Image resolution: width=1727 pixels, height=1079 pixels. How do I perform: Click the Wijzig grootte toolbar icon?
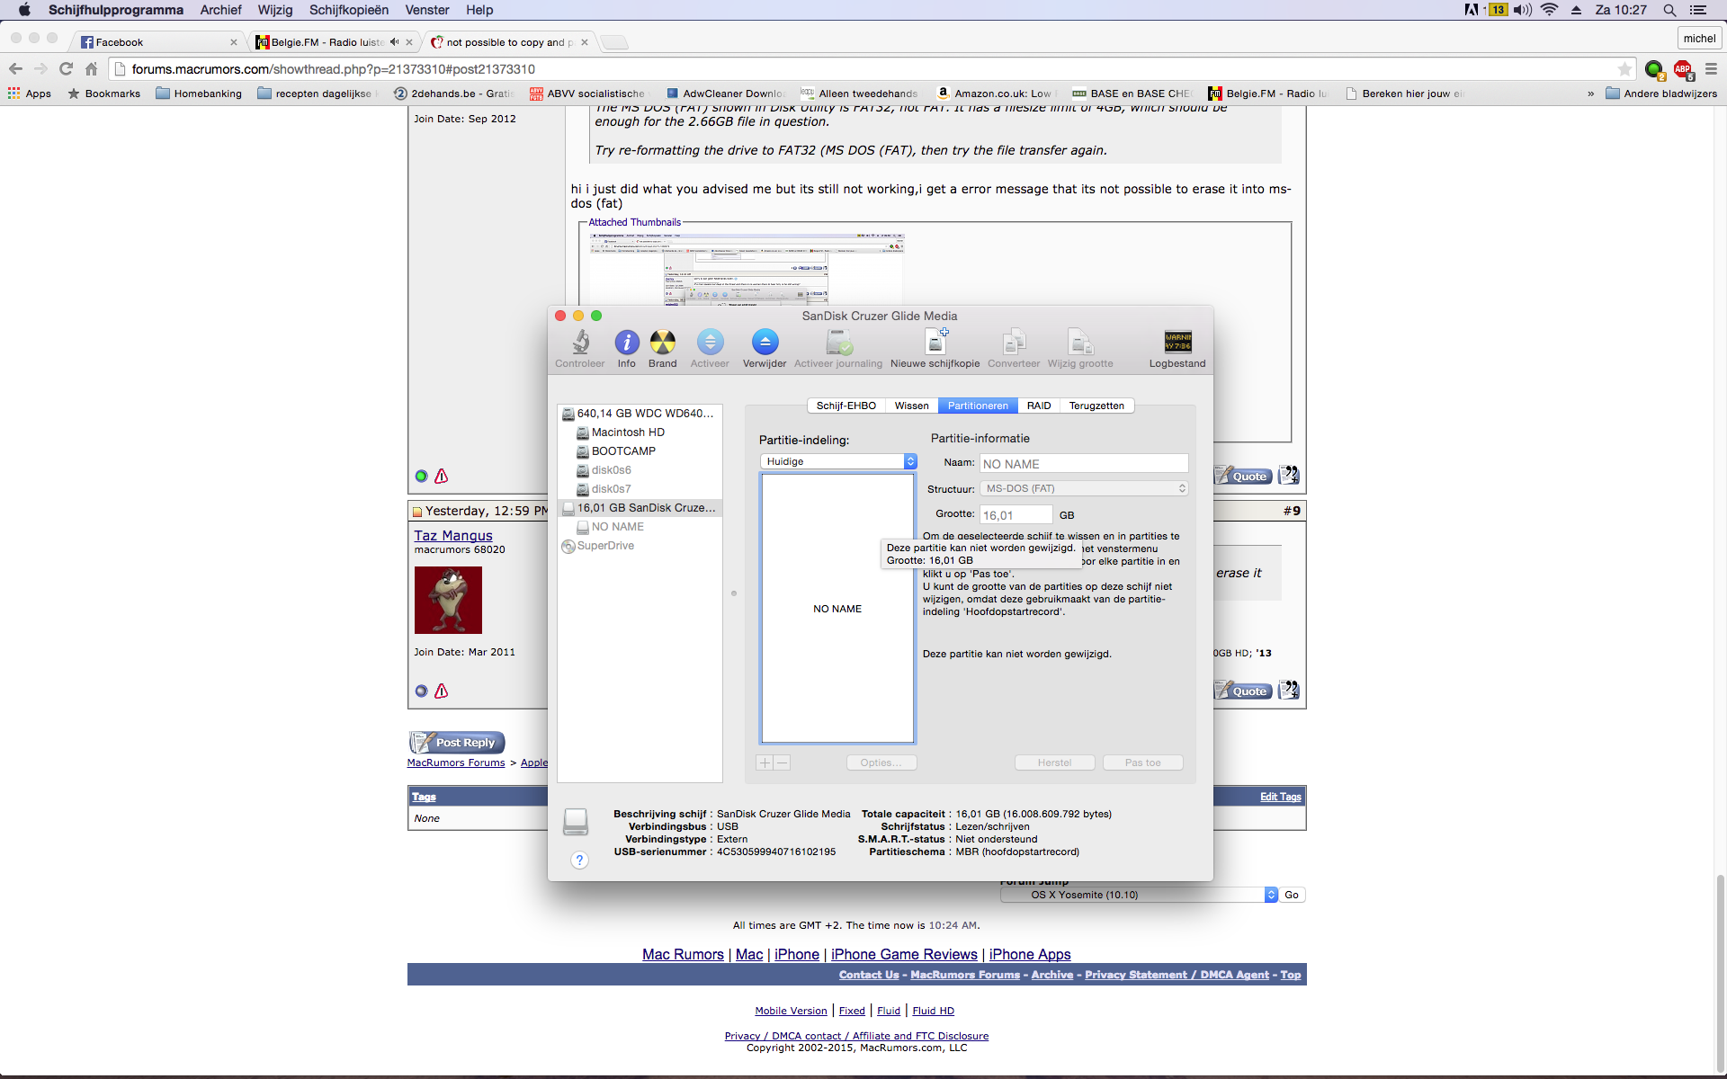[1080, 343]
